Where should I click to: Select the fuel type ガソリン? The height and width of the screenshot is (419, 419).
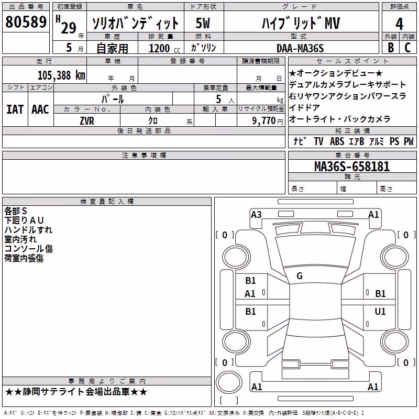[x=203, y=48]
